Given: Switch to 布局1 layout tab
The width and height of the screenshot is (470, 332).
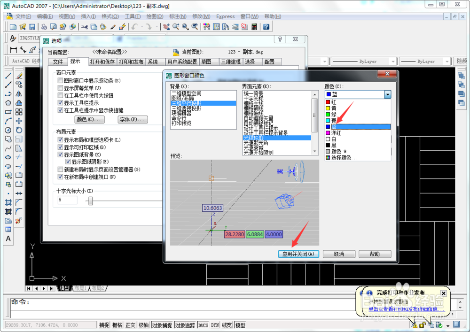Looking at the screenshot, I should coord(80,288).
